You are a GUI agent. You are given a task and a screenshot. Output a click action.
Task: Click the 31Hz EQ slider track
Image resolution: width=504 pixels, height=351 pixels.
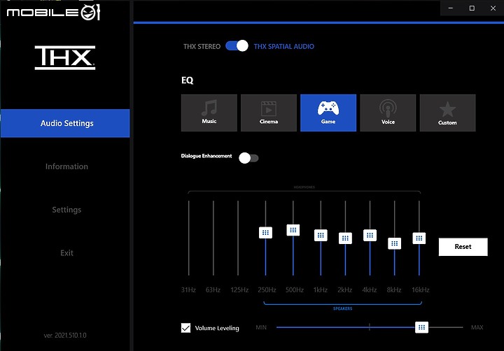189,238
